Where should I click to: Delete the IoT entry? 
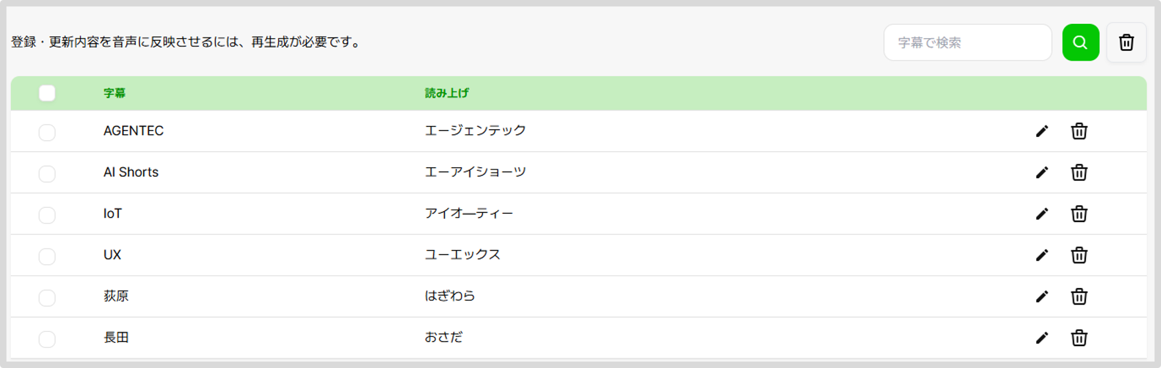click(1079, 214)
